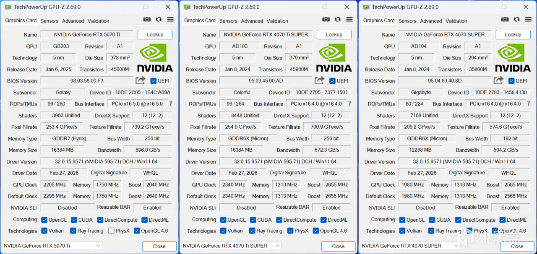Click the Memory Size value 12288 MB
This screenshot has width=537, height=254.
pyautogui.click(x=421, y=150)
